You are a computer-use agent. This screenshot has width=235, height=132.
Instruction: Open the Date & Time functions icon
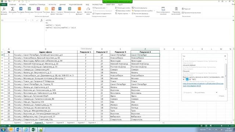pos(53,9)
